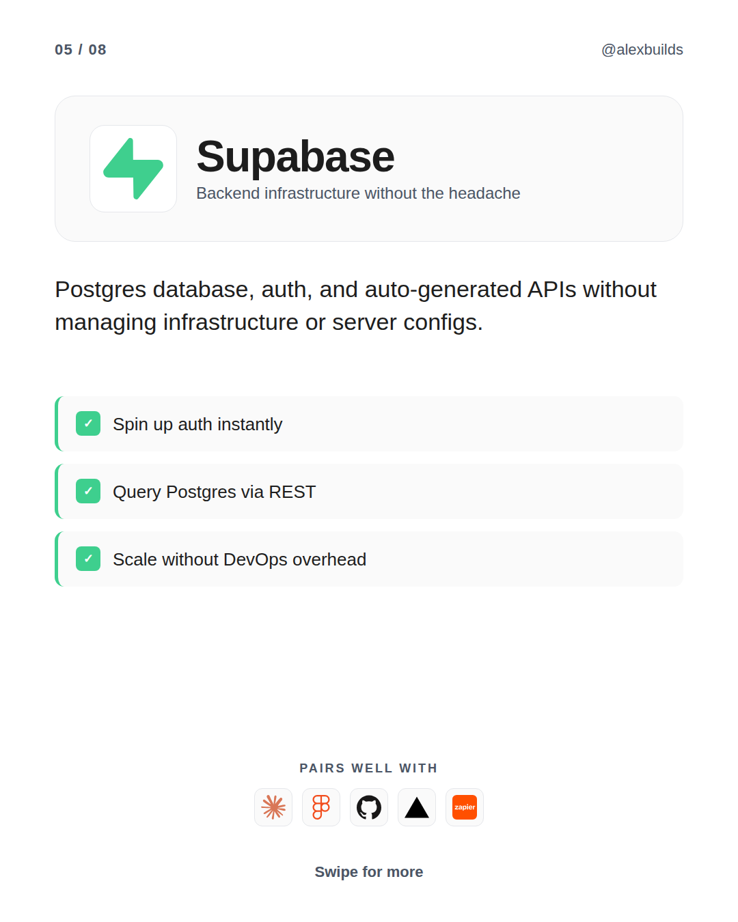738x922 pixels.
Task: Select the Claude starburst icon
Action: pos(273,807)
